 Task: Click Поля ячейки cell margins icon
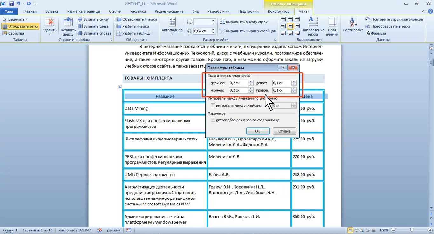(332, 26)
